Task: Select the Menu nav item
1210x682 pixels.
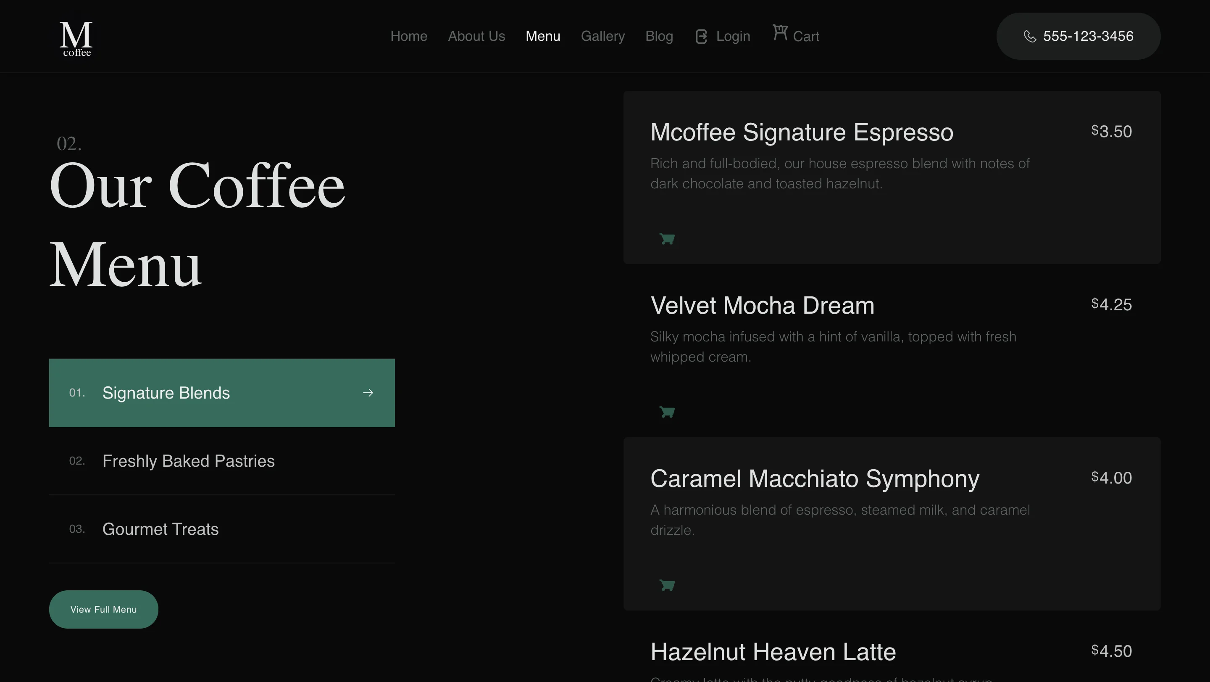Action: coord(542,36)
